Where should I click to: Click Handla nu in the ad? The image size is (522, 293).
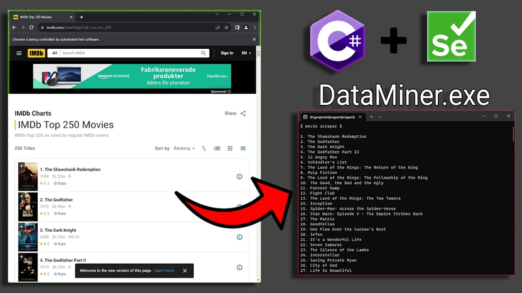pyautogui.click(x=217, y=76)
